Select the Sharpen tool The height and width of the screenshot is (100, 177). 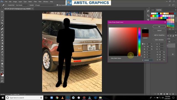[2, 46]
